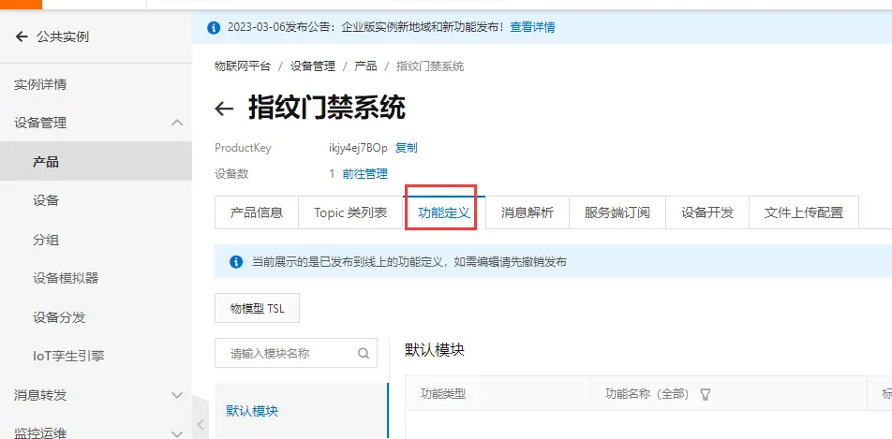The image size is (892, 439).
Task: Open the Topic 类列表 tab
Action: click(x=350, y=212)
